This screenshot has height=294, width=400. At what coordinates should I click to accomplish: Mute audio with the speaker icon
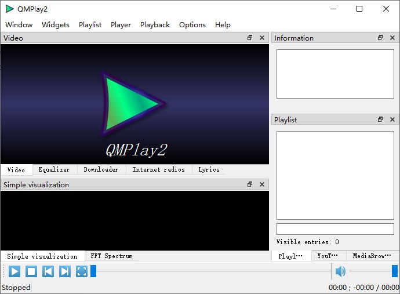pos(340,271)
